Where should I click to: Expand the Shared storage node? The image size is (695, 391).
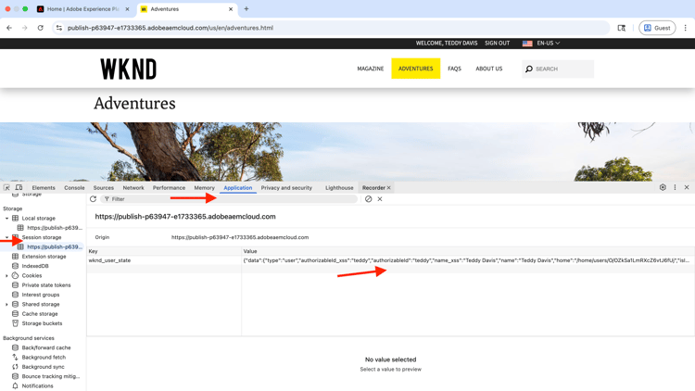tap(6, 305)
